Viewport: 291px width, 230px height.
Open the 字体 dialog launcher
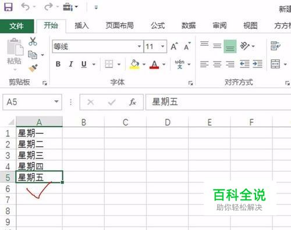click(x=191, y=83)
